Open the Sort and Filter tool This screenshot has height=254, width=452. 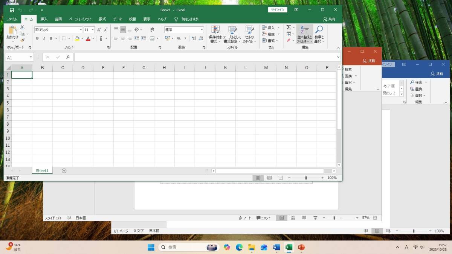point(304,35)
